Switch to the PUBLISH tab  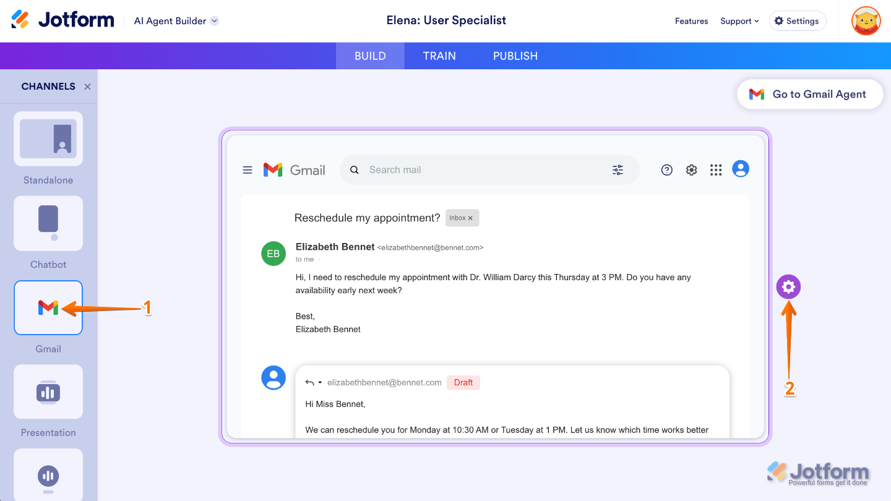click(515, 56)
